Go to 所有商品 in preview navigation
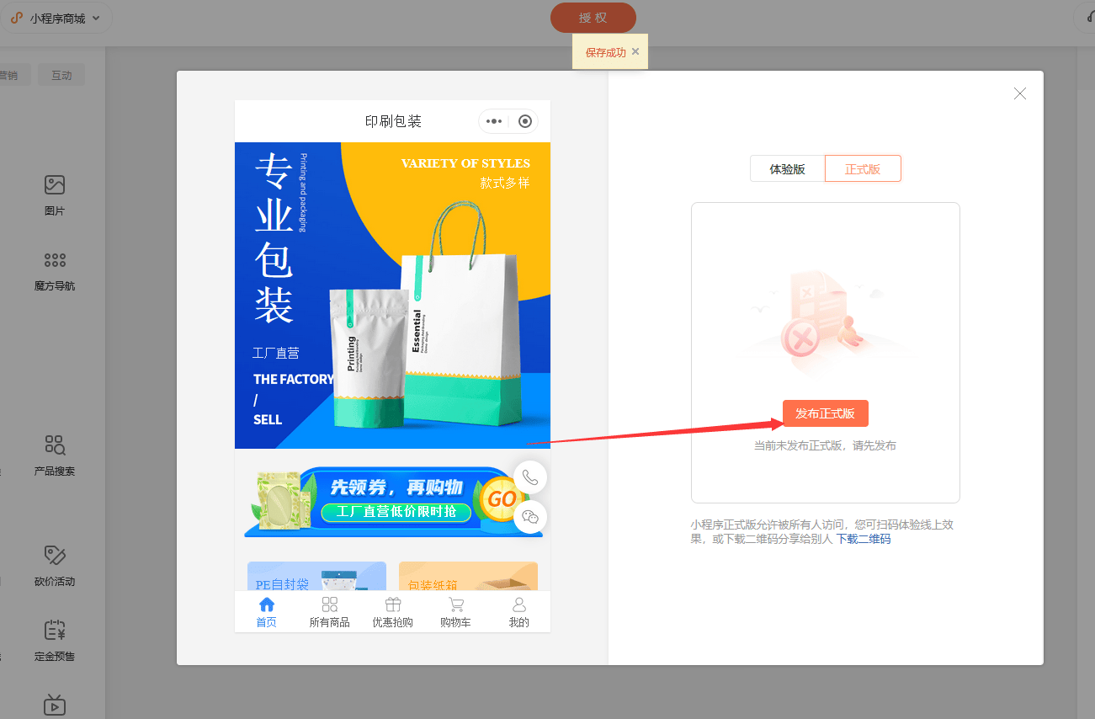This screenshot has width=1095, height=719. pyautogui.click(x=330, y=612)
